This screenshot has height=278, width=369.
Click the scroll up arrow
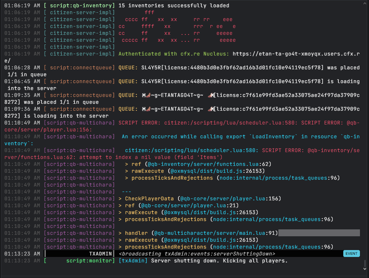[365, 3]
